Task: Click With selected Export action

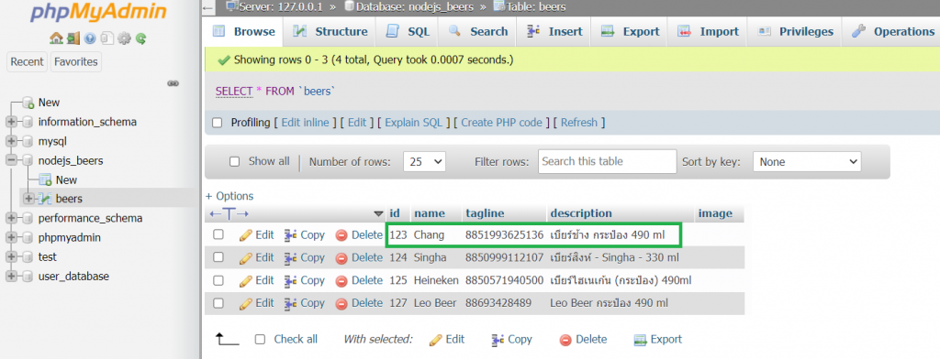Action: click(x=658, y=339)
